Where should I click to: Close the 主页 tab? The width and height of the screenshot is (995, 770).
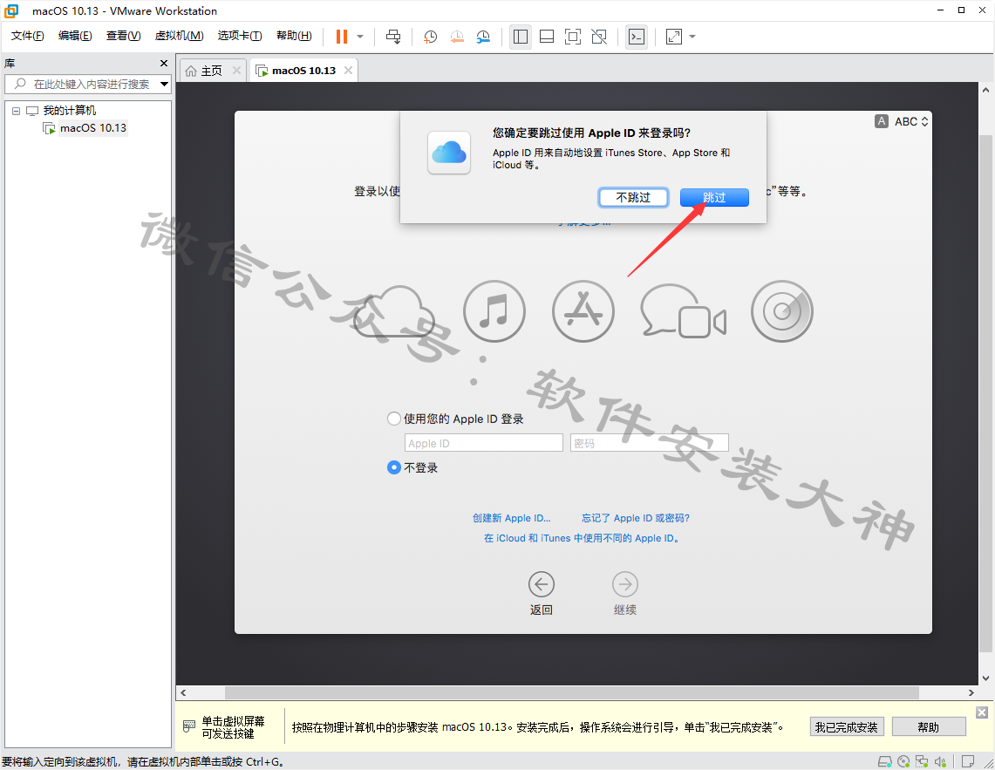(x=236, y=71)
